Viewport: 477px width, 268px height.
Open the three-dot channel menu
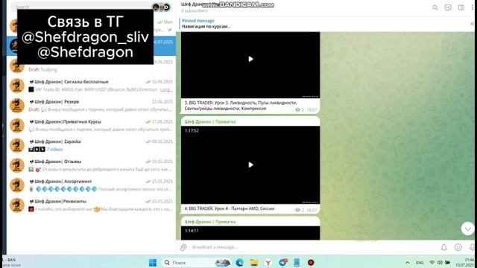[473, 7]
